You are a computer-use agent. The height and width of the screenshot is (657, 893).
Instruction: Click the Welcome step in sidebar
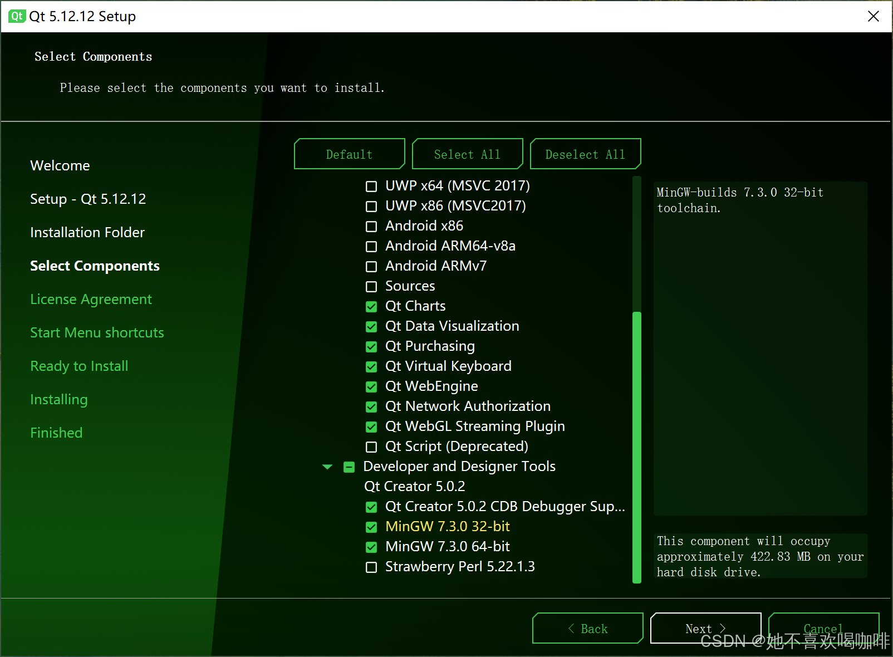[x=60, y=165]
